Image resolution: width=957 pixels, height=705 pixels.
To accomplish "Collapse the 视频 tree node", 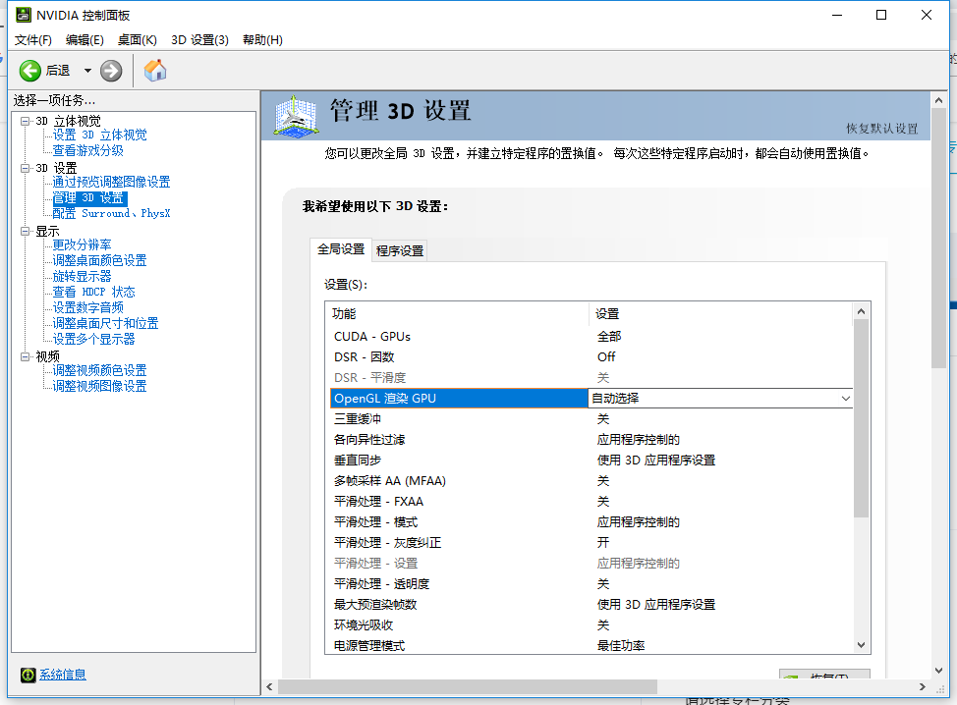I will pyautogui.click(x=25, y=356).
